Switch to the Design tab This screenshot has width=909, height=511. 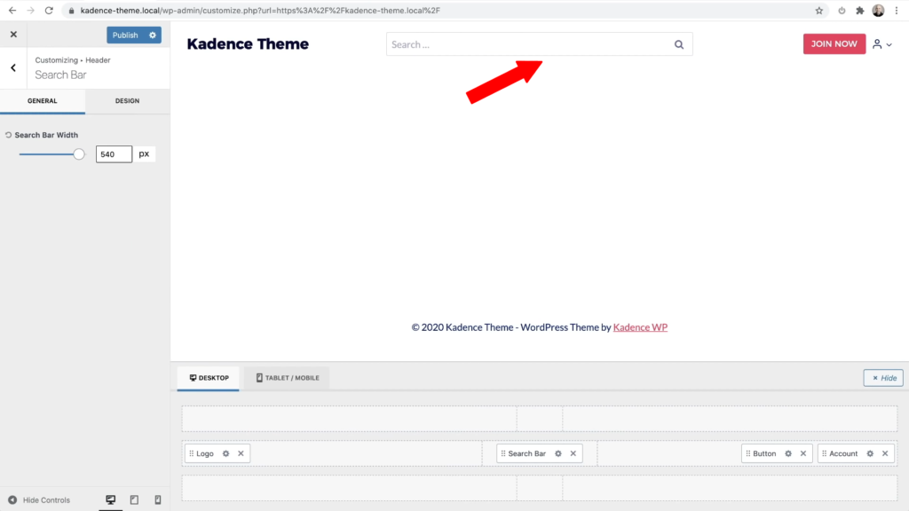pyautogui.click(x=128, y=101)
